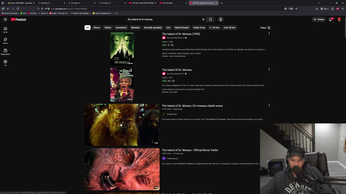The height and width of the screenshot is (194, 346).
Task: Click the Sign in button in toolbar
Action: [324, 9]
